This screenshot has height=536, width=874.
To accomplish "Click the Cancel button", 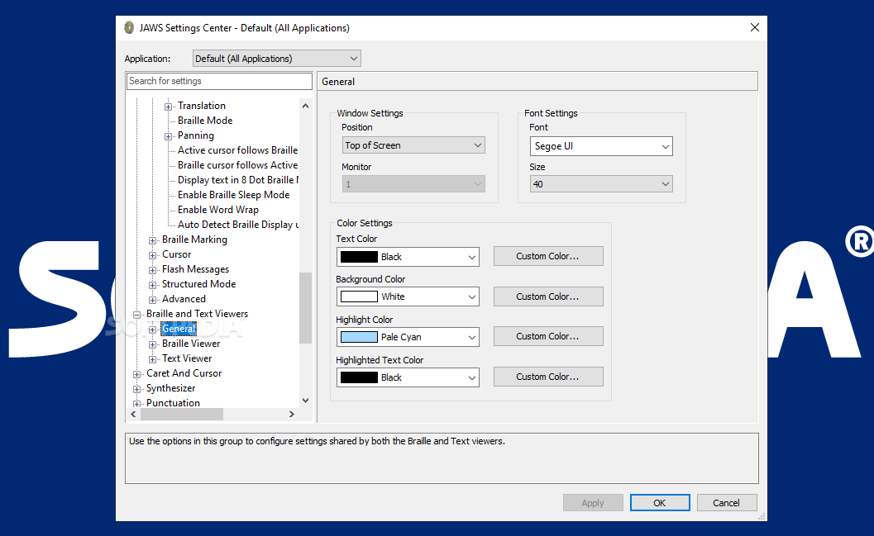I will click(x=727, y=503).
